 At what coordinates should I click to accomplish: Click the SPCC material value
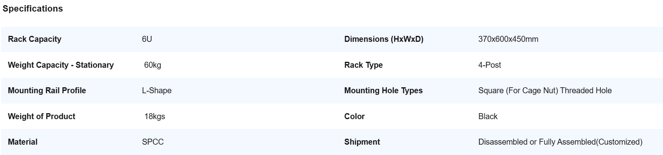coord(153,142)
